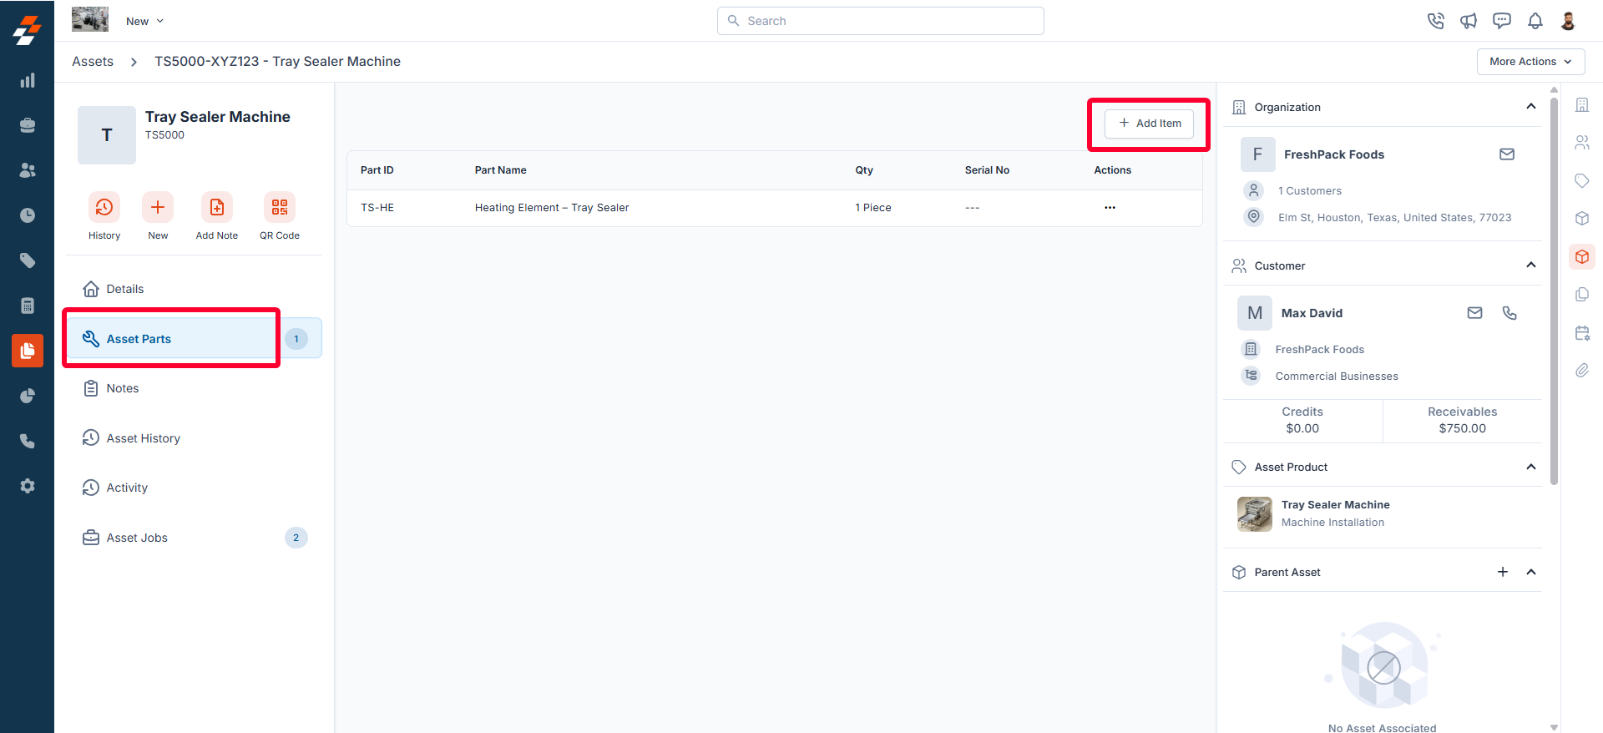Screen dimensions: 1603x733
Task: Open attachments paperclip icon in right rail
Action: click(x=1582, y=371)
